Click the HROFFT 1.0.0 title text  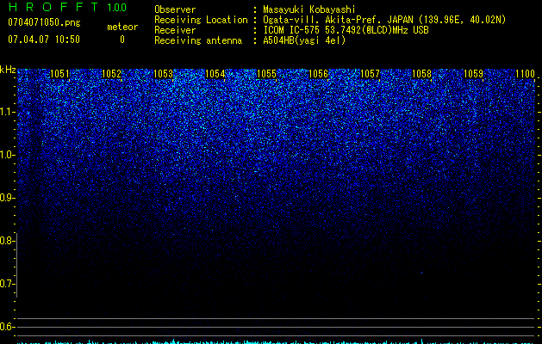click(67, 7)
